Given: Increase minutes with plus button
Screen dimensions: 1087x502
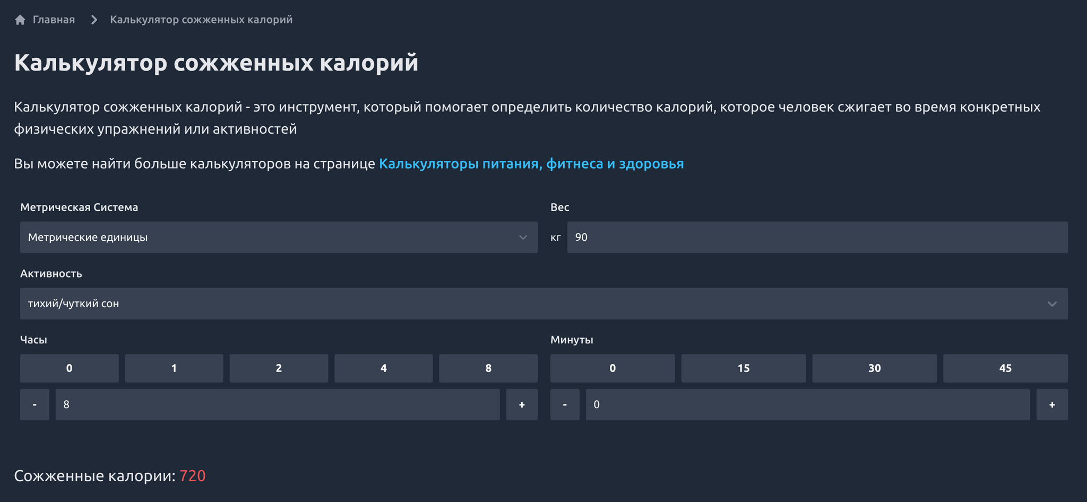Looking at the screenshot, I should (x=1052, y=405).
